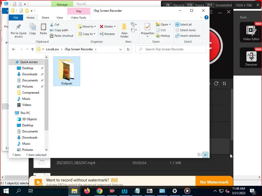
Task: Expand the Move to dropdown
Action: click(95, 27)
